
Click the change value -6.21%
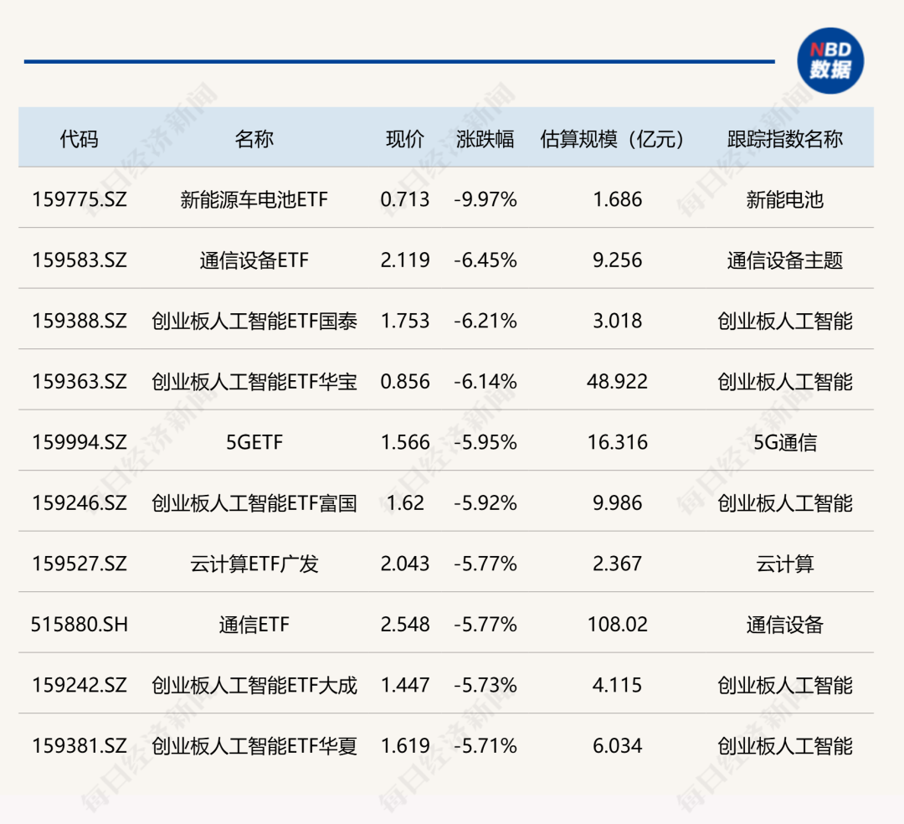tap(485, 321)
